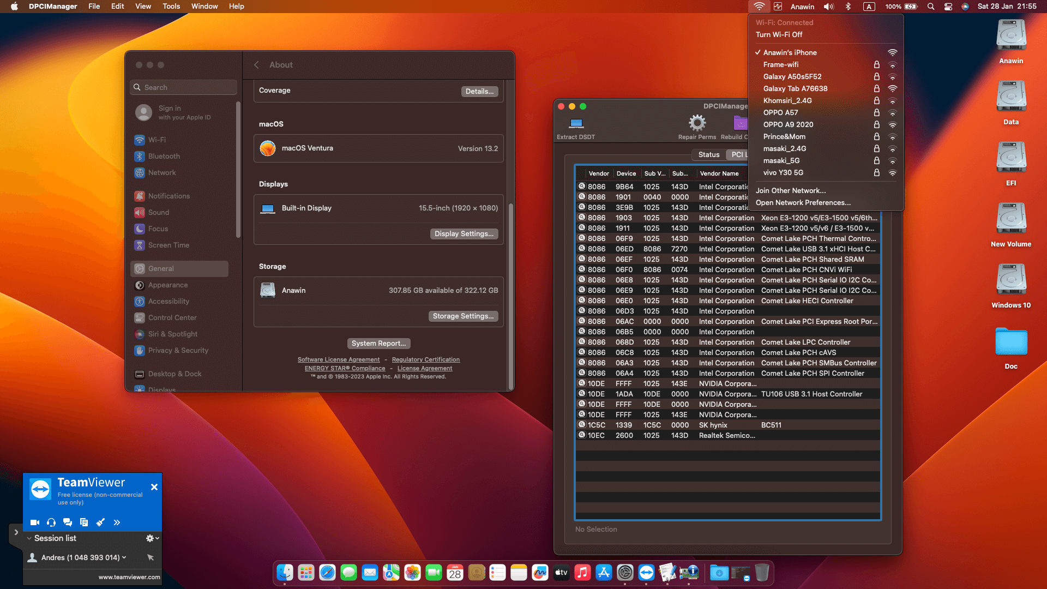Open TeamViewer voice/audio headset tool
Image resolution: width=1047 pixels, height=589 pixels.
51,522
